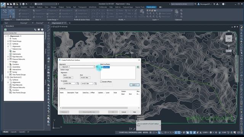Toggle MODEL space button in status bar

[146, 132]
